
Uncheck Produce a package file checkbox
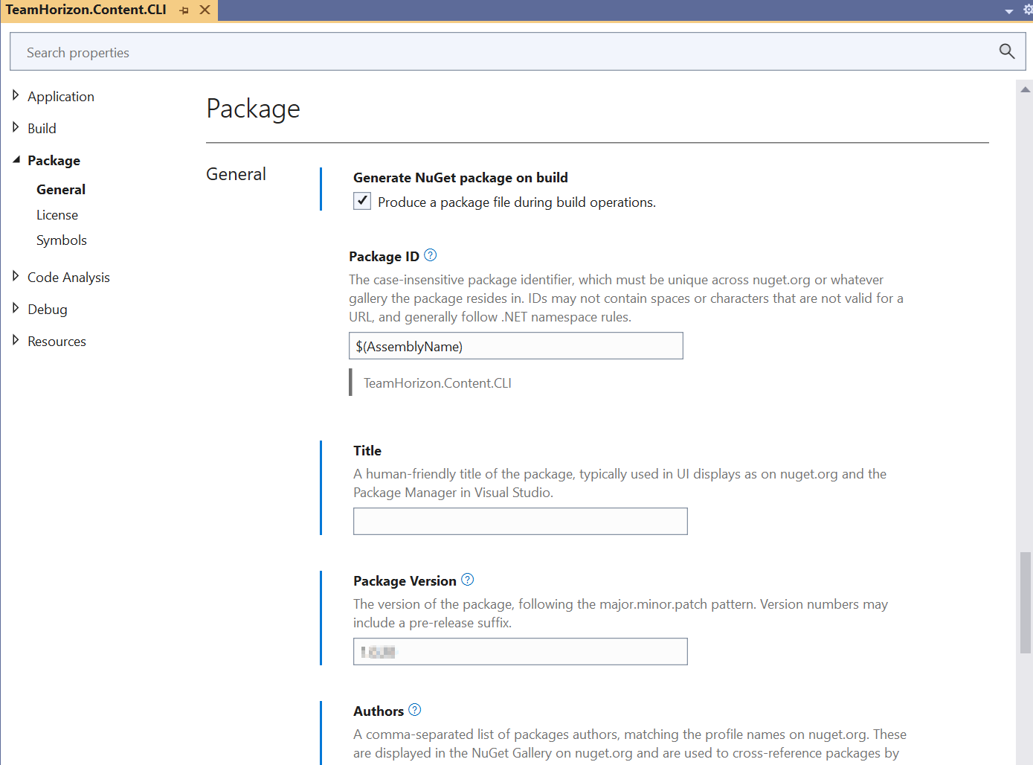click(362, 201)
